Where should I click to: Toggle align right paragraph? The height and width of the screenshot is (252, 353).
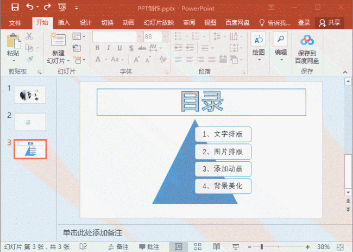(x=200, y=59)
